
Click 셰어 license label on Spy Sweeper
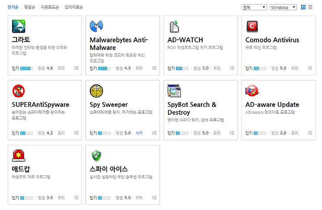[x=139, y=133]
